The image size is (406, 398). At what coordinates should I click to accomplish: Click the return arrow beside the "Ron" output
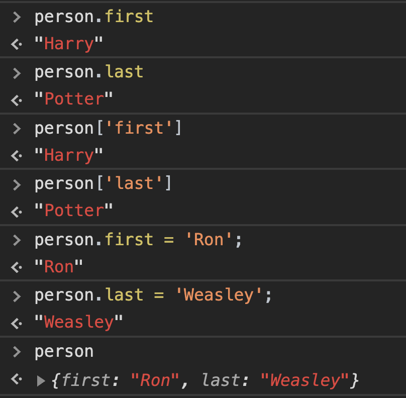coord(17,267)
